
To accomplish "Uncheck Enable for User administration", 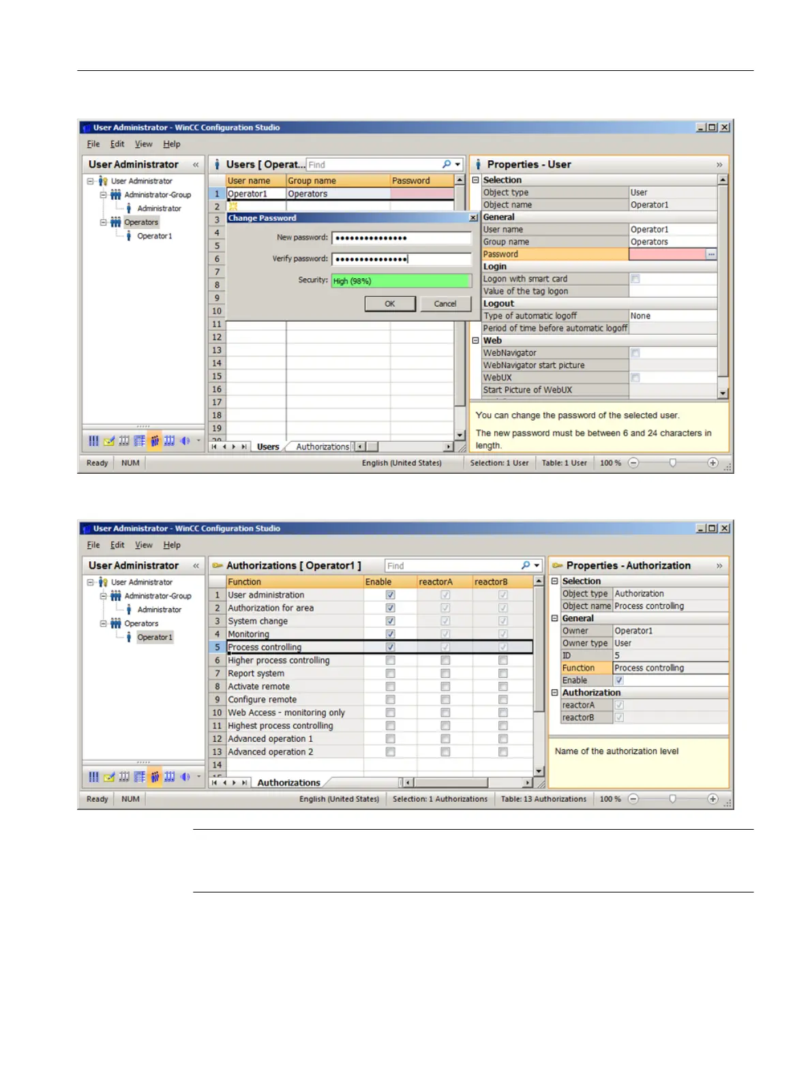I will 391,595.
